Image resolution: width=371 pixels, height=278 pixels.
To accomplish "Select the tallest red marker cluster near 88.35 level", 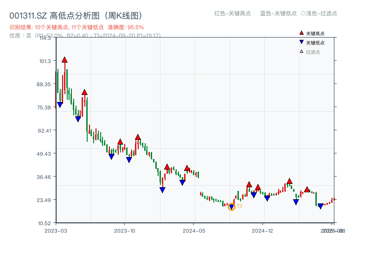I will (84, 93).
